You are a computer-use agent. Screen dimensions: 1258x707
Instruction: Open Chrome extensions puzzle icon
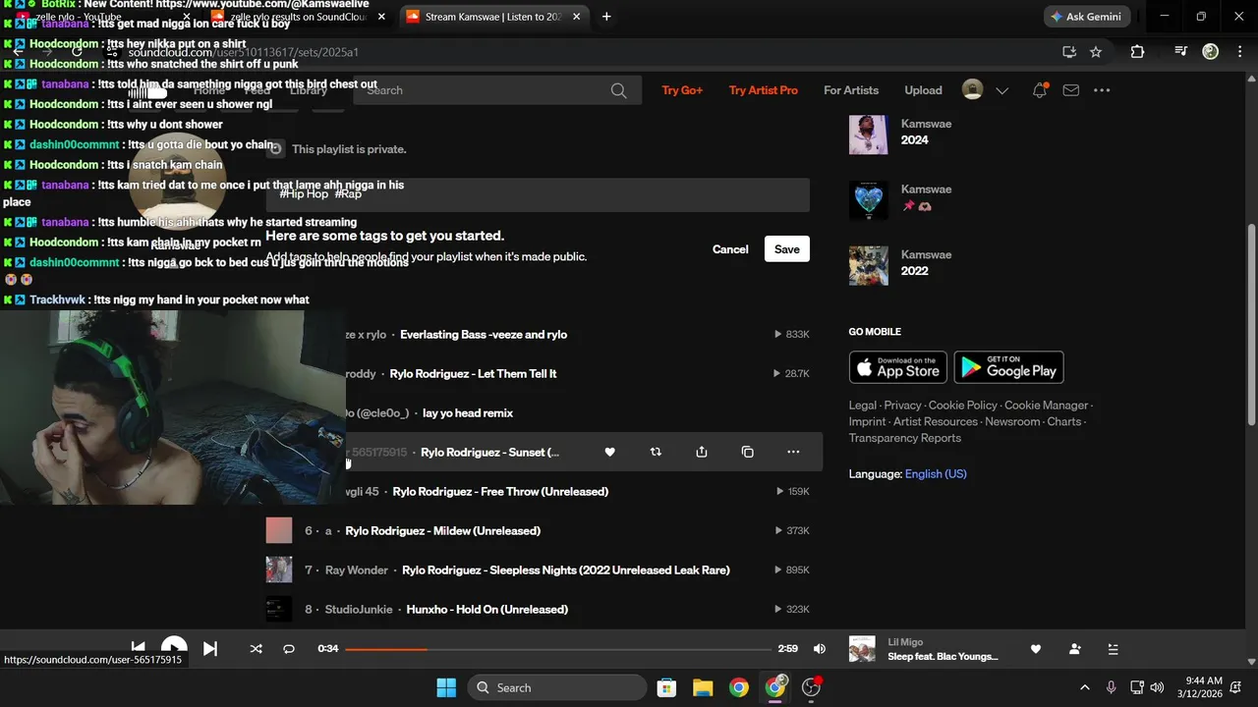[1137, 52]
